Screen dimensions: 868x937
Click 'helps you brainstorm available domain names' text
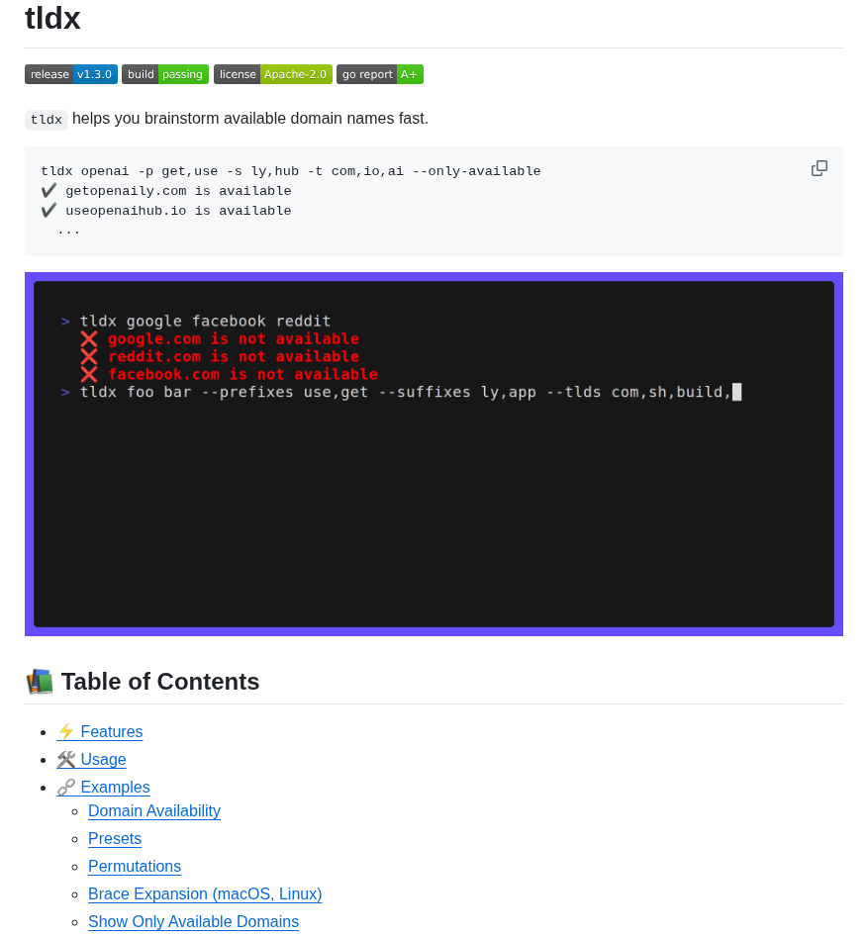tap(249, 119)
